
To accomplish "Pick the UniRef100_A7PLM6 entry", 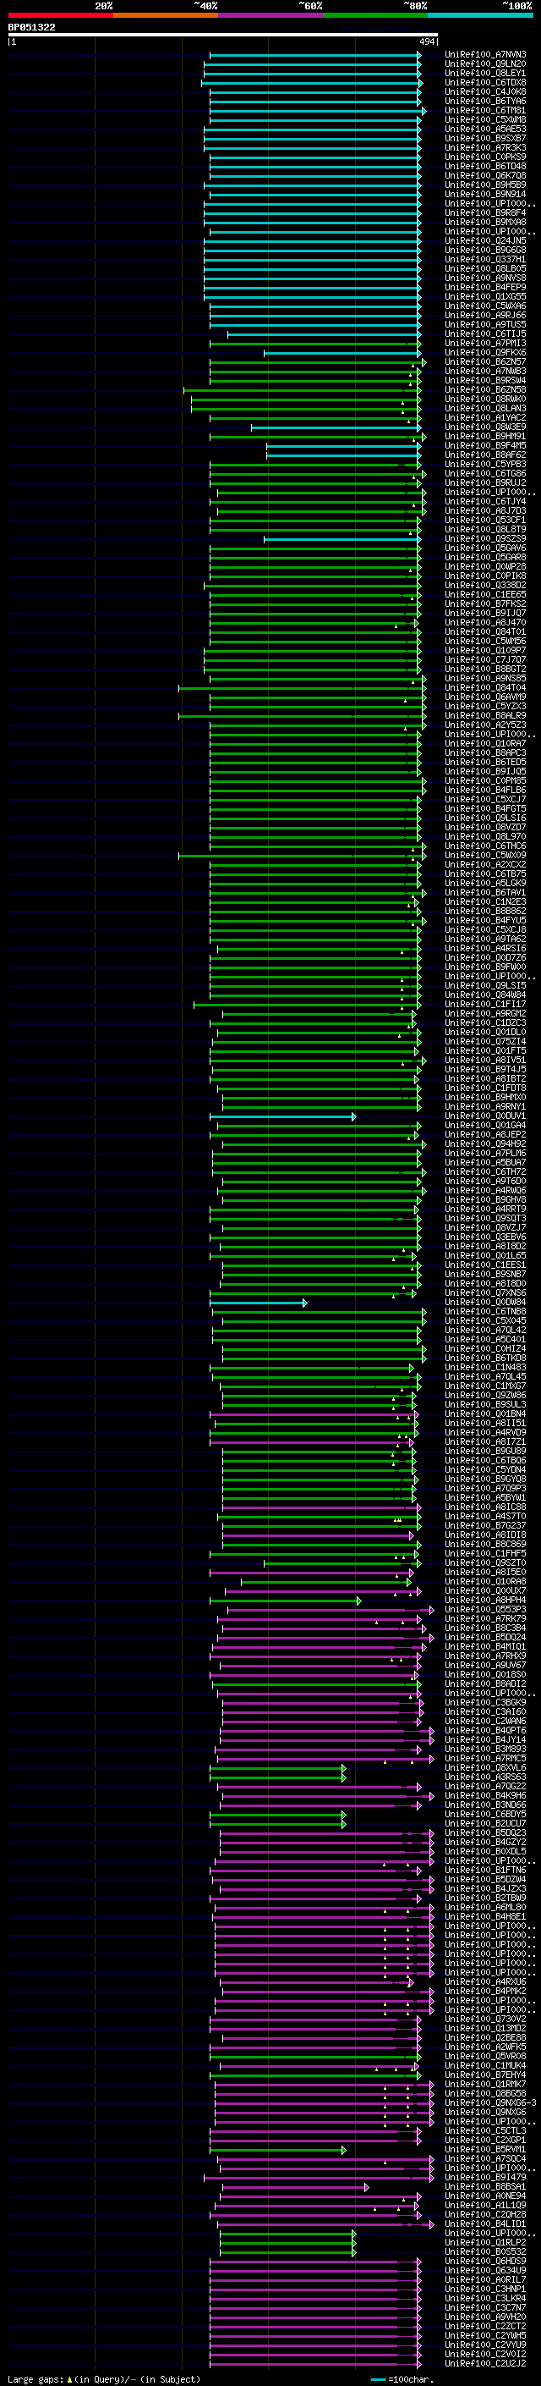I will click(x=485, y=1153).
